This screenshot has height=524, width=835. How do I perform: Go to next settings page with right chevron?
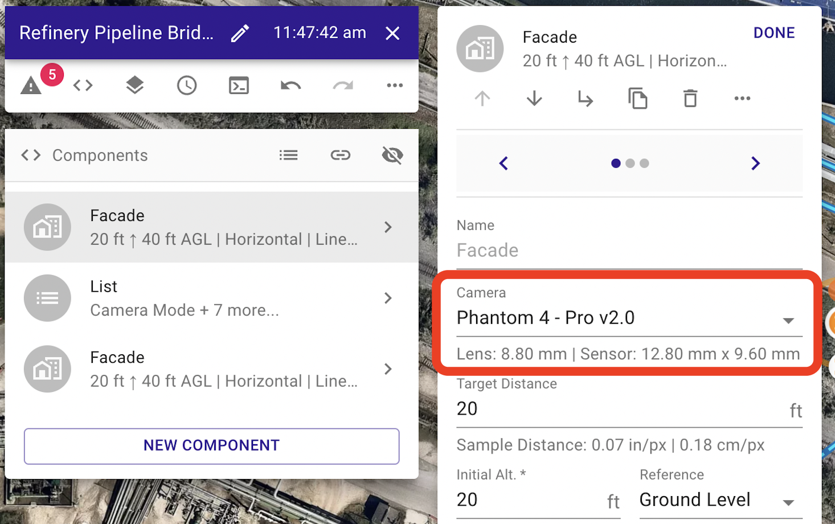point(755,163)
